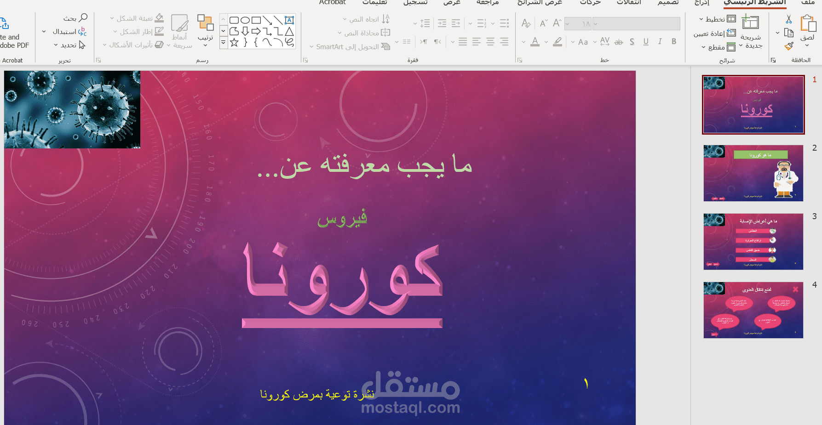Toggle Text Shadow (S) formatting
The image size is (822, 425).
click(x=632, y=42)
